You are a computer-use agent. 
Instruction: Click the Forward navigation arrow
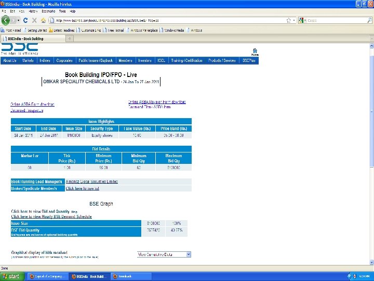(x=13, y=20)
